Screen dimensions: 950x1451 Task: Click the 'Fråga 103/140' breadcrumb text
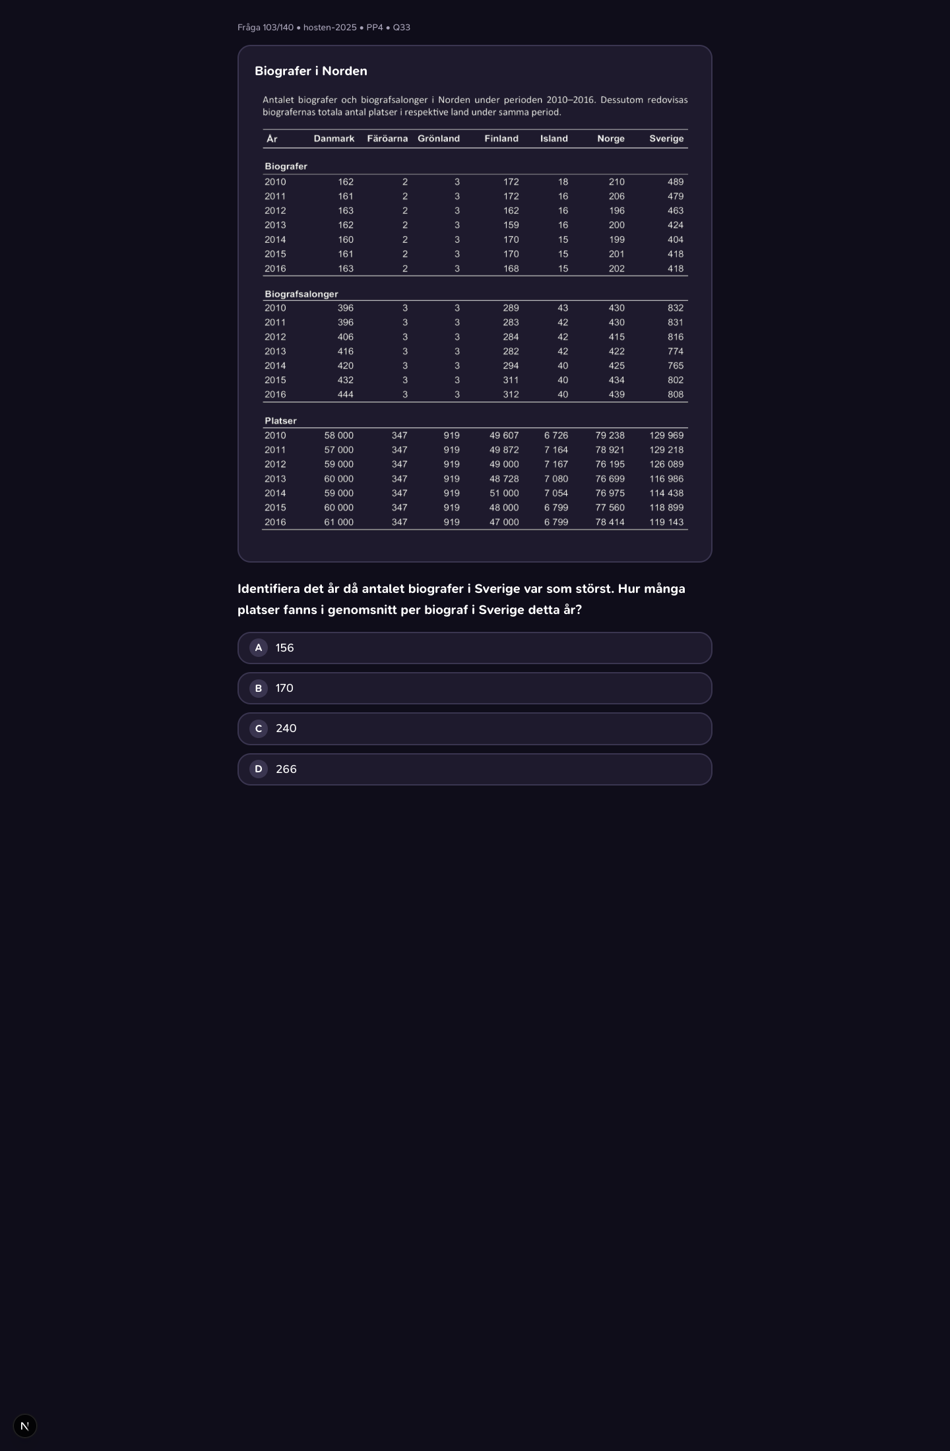265,27
